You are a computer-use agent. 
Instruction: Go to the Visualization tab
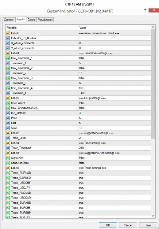pos(45,19)
